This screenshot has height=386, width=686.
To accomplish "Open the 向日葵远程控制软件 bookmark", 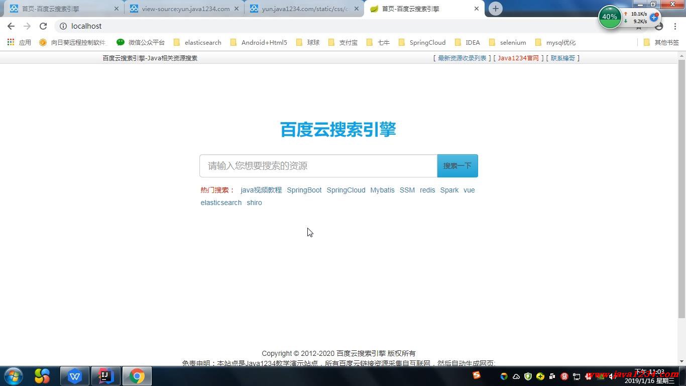I will (73, 43).
